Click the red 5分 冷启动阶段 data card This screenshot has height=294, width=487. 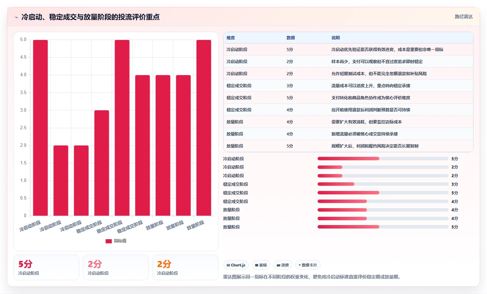tap(46, 267)
